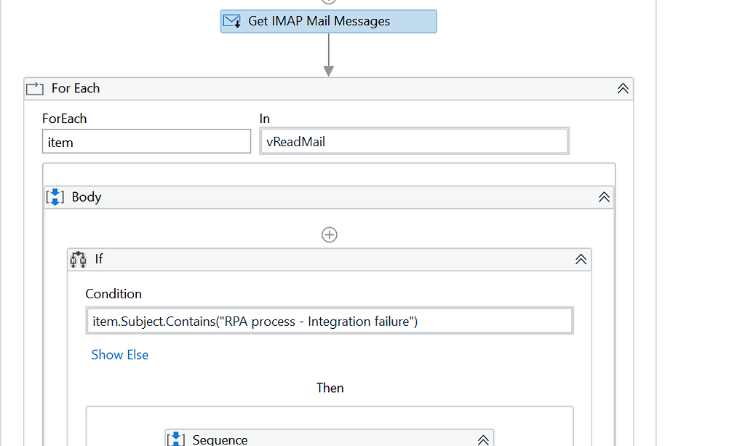Click the For Each loop icon

[x=35, y=89]
